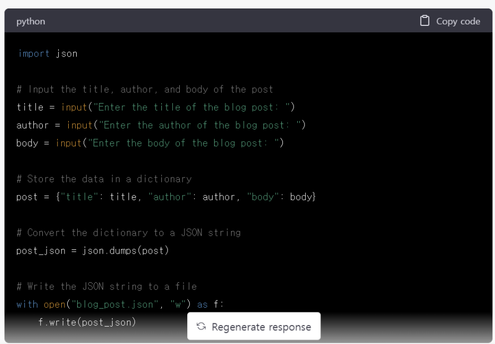The image size is (495, 344).
Task: Click the line "post_json = json.dumps(post)"
Action: pos(93,250)
